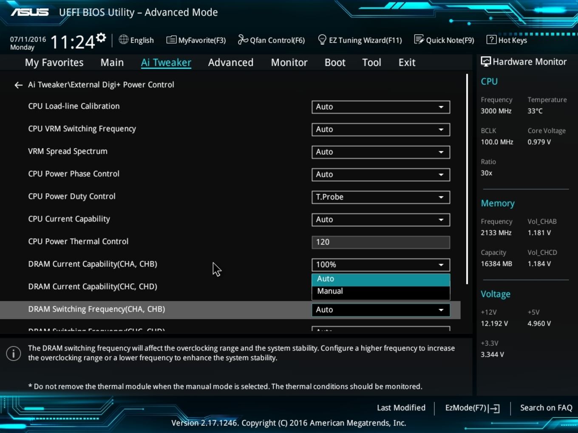Switch to the Main tab

pyautogui.click(x=112, y=62)
